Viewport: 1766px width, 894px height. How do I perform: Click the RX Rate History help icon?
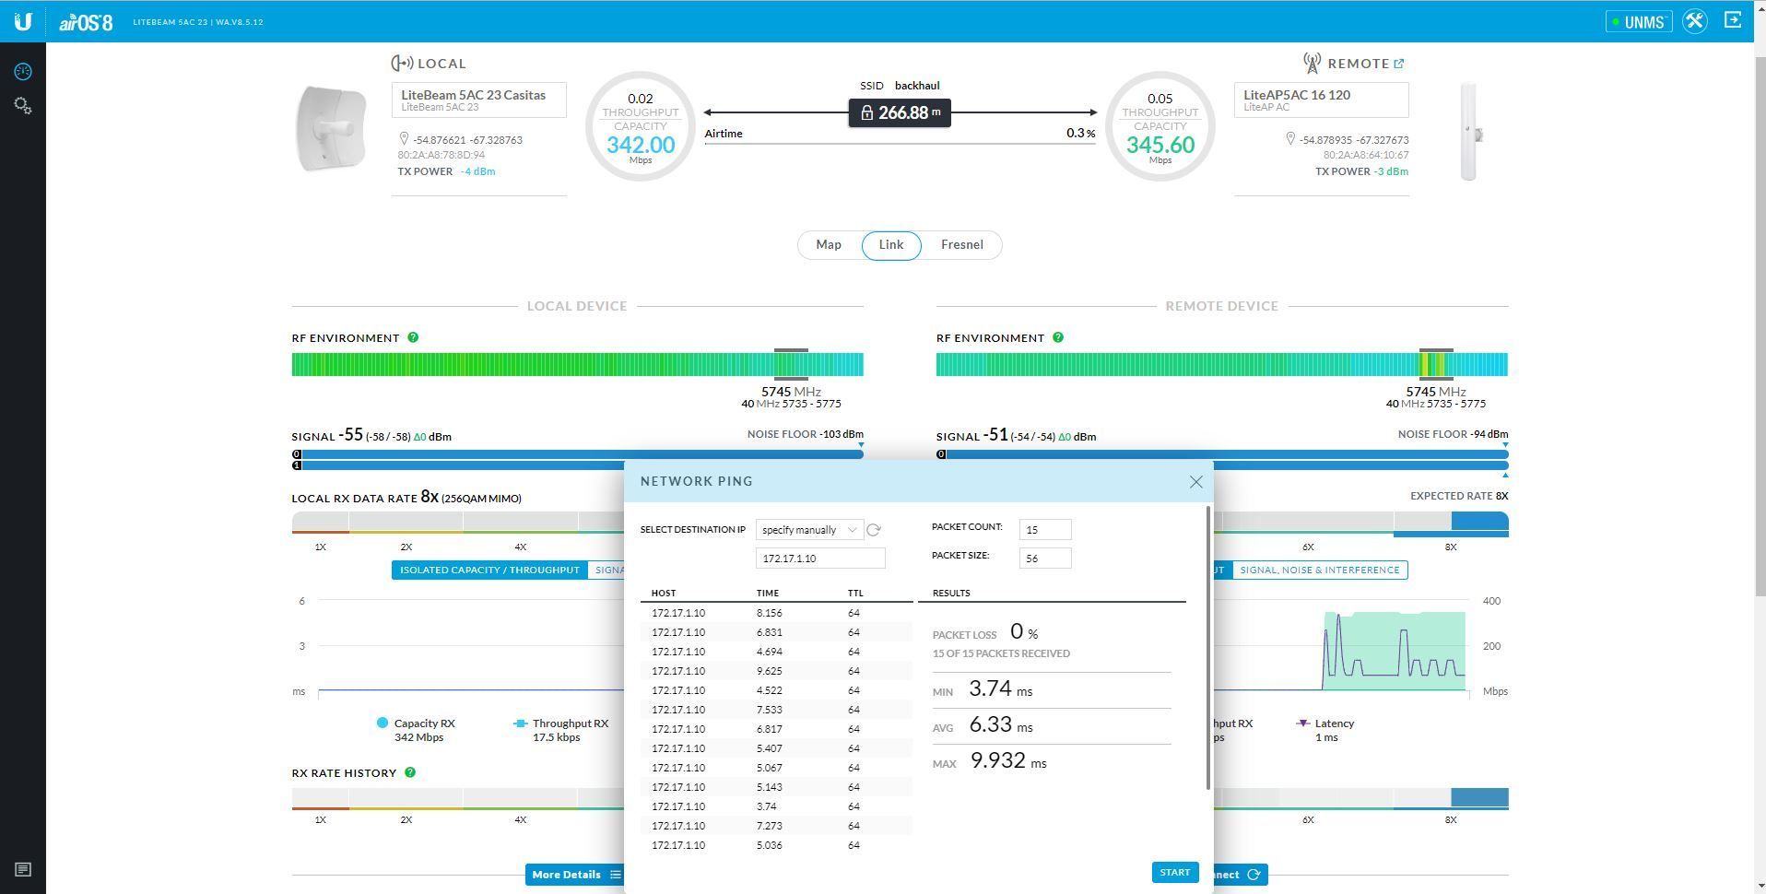[410, 772]
